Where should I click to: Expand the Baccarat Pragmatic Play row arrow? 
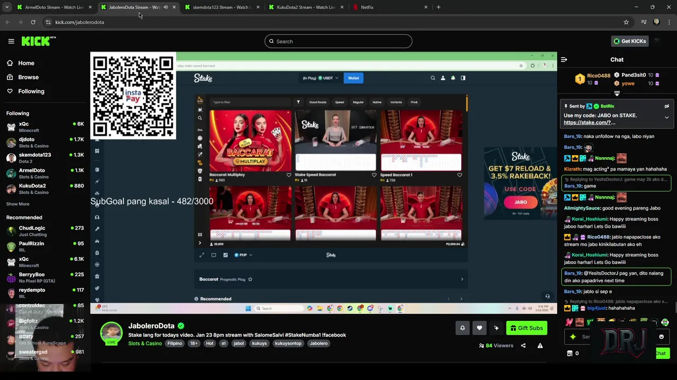pos(462,279)
